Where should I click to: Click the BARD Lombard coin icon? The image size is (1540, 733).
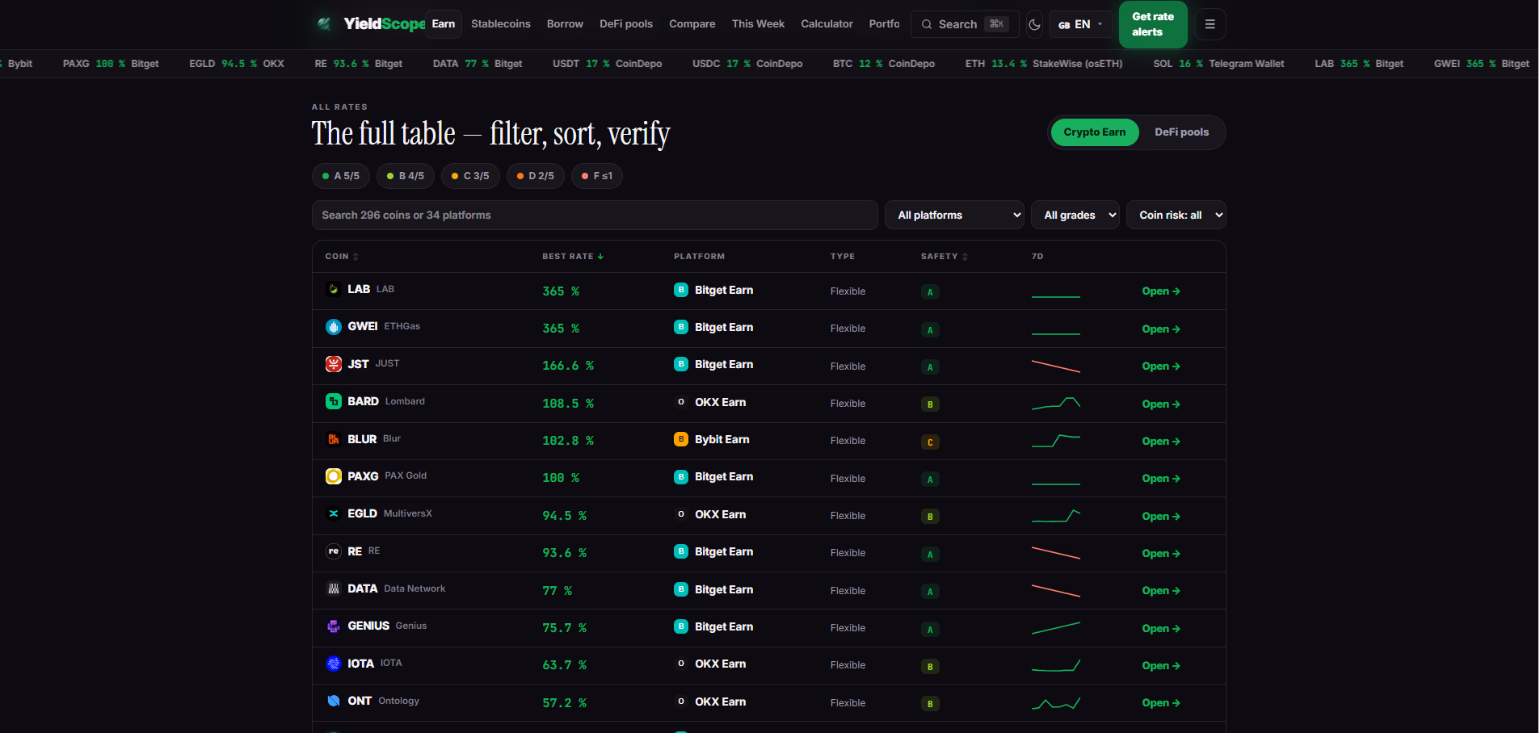tap(333, 401)
